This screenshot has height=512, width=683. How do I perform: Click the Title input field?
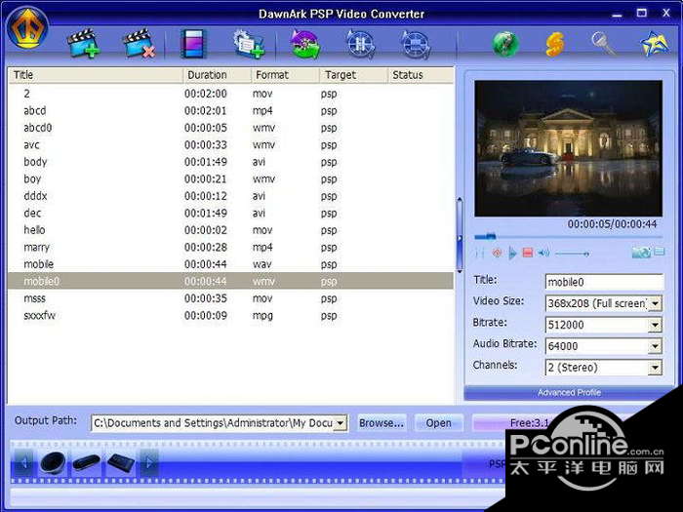[x=603, y=282]
